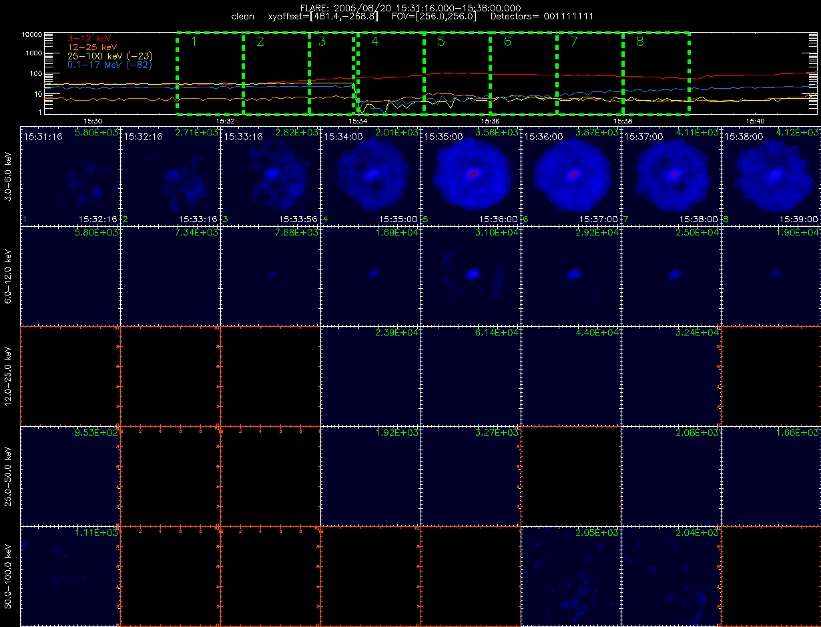The image size is (821, 627).
Task: Click the '12.0-25.0 keV' row label
Action: pyautogui.click(x=8, y=376)
